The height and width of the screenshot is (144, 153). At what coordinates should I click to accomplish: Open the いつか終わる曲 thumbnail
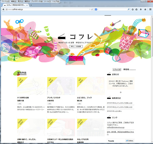click(31, 86)
